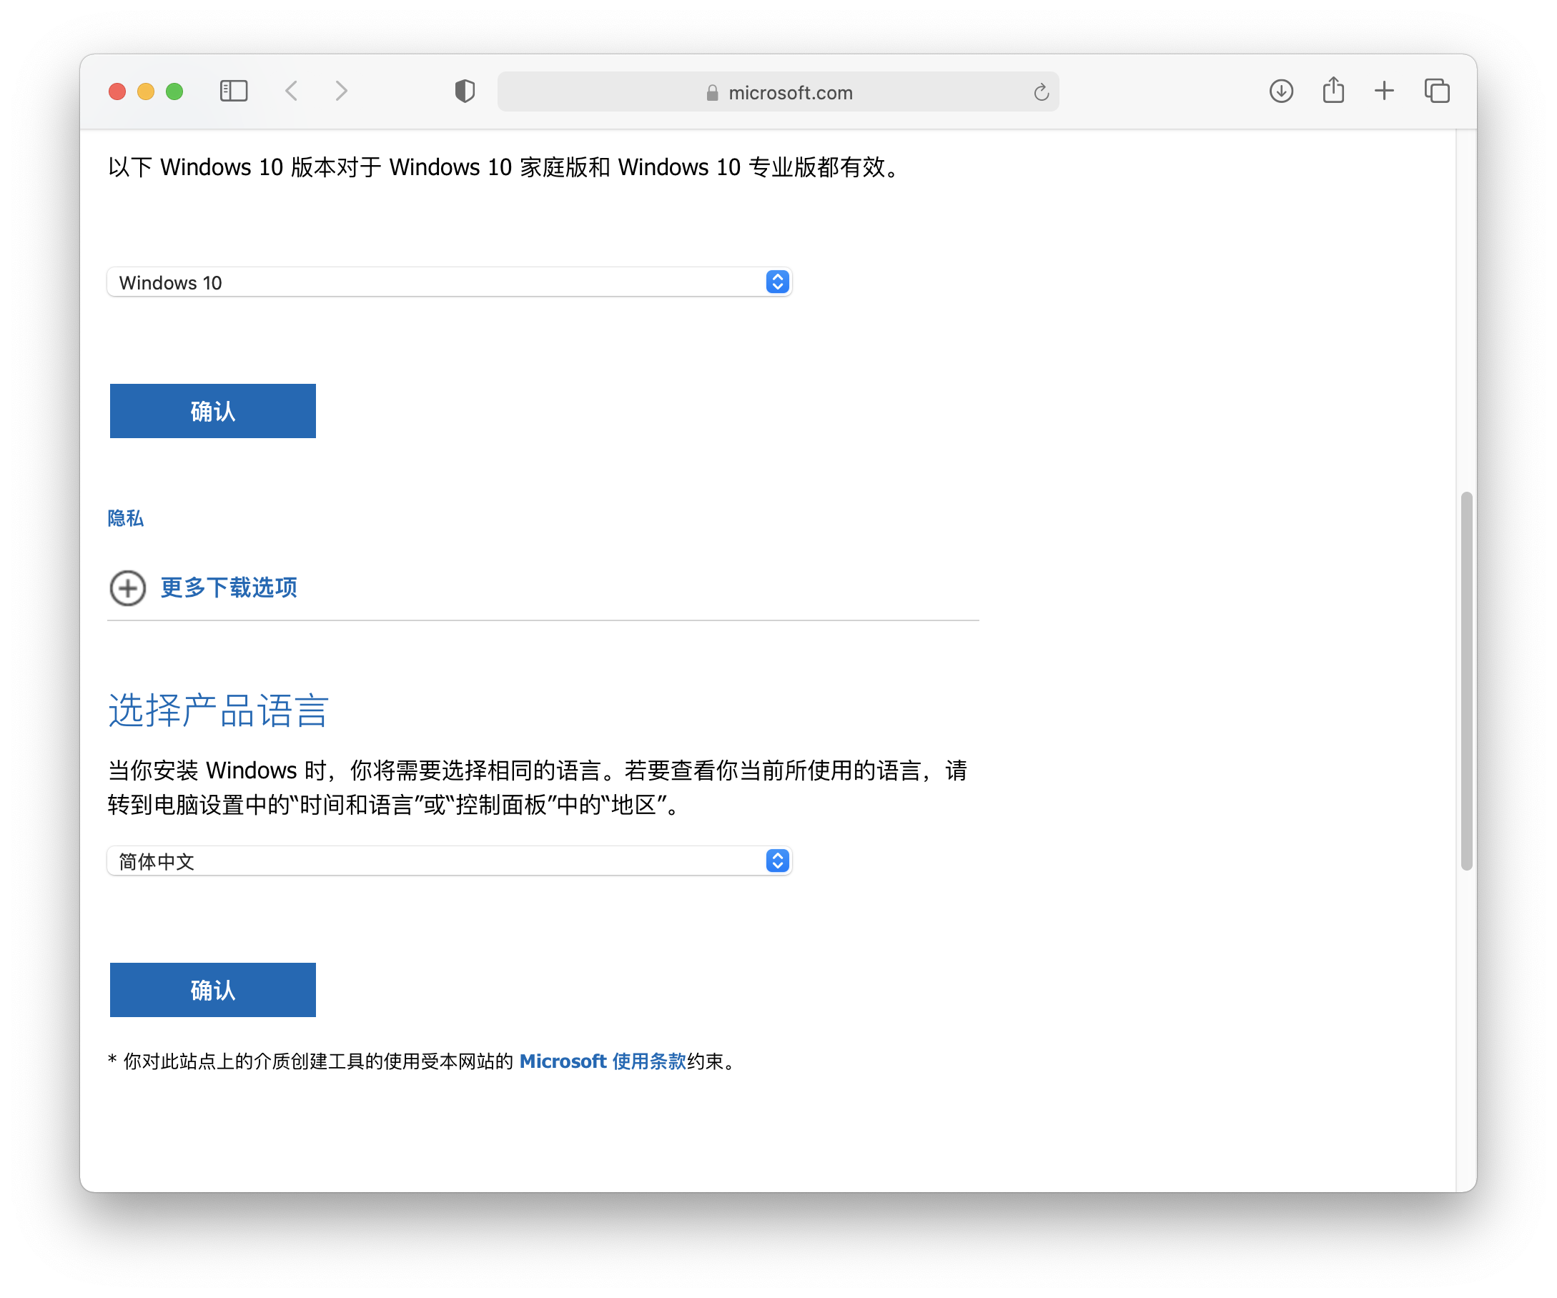This screenshot has width=1557, height=1298.
Task: Reload the microsoft.com page
Action: [1041, 92]
